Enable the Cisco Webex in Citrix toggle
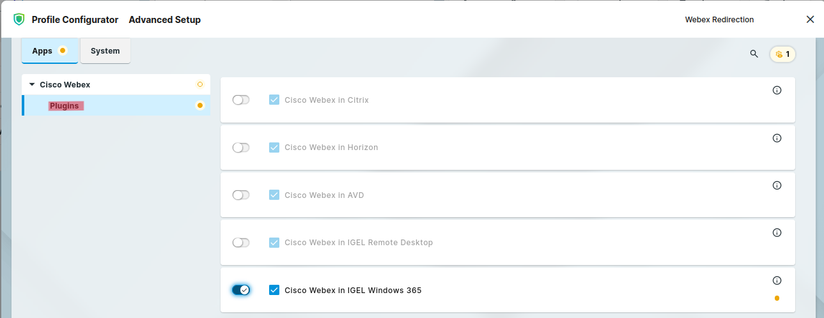 pyautogui.click(x=240, y=100)
